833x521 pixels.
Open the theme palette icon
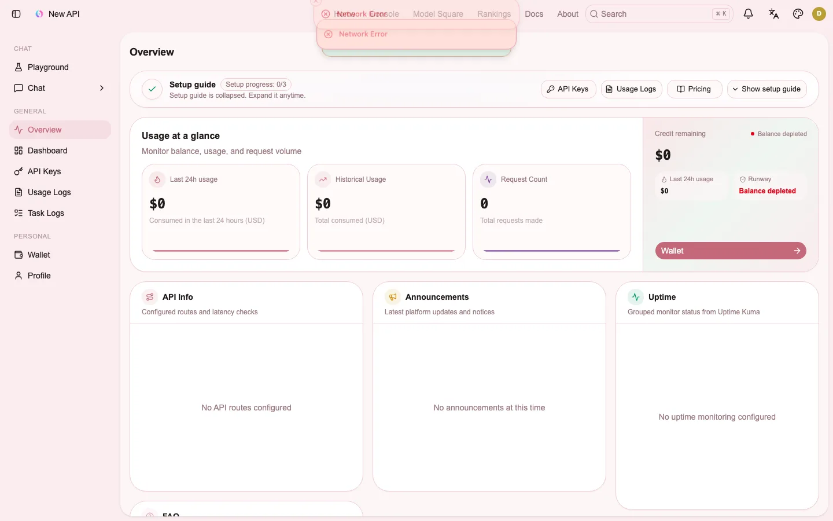798,14
